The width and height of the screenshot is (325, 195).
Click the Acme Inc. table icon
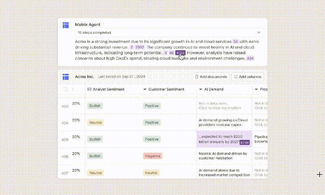click(66, 77)
